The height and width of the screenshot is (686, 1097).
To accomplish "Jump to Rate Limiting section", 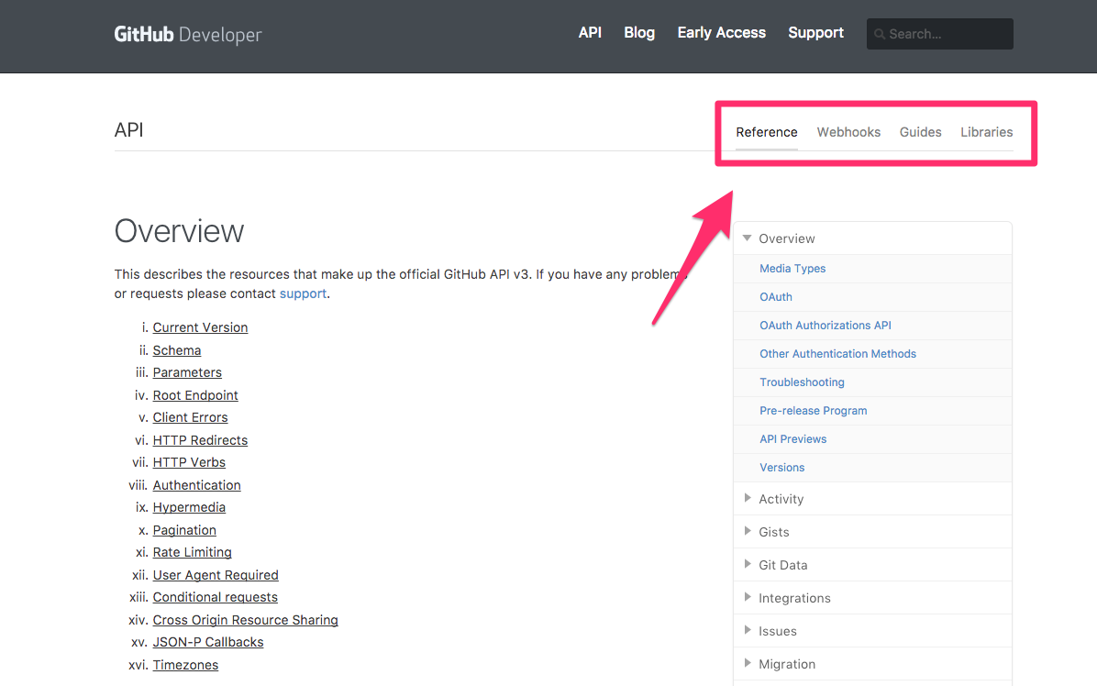I will click(192, 552).
